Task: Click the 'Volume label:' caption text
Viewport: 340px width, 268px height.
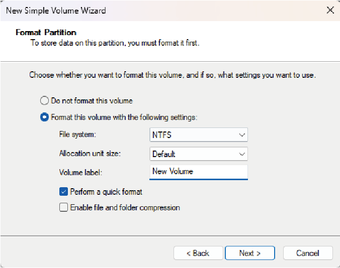Action: (x=80, y=172)
